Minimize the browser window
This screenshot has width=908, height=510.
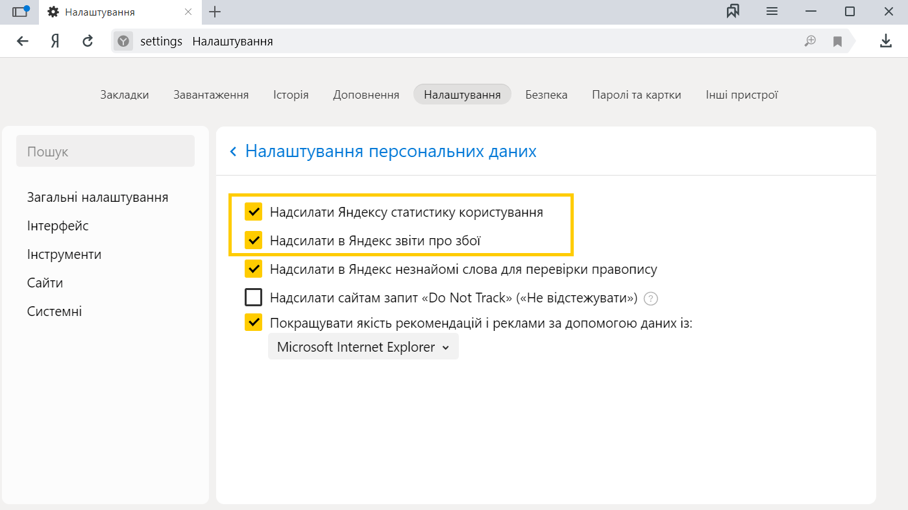click(x=811, y=12)
